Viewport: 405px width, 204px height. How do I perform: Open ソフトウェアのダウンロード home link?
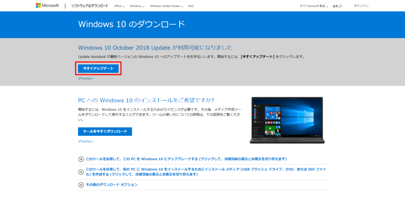pos(90,6)
